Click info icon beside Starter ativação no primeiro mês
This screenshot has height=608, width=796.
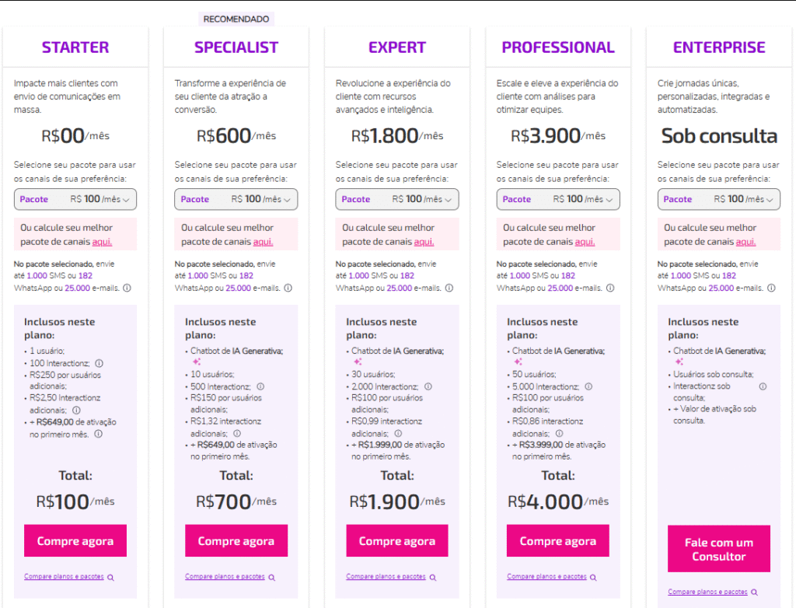point(99,434)
